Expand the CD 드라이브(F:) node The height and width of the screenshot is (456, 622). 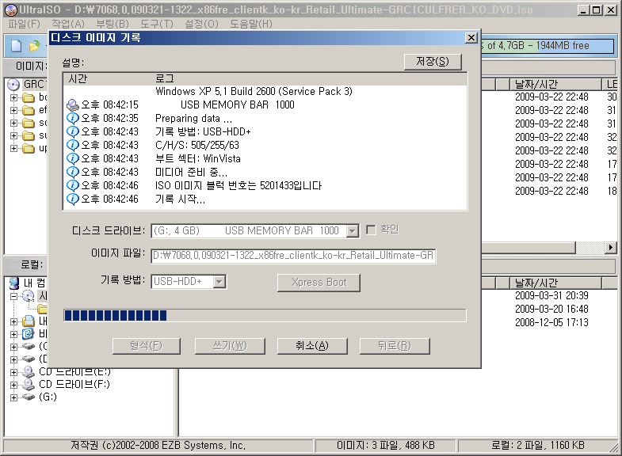(x=14, y=385)
